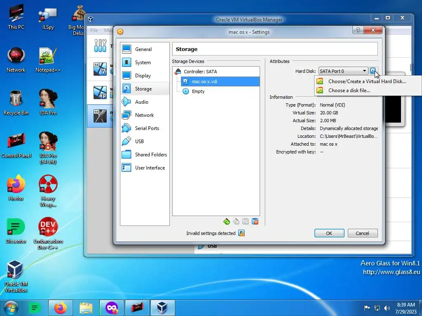Image resolution: width=422 pixels, height=316 pixels.
Task: Select Display settings category
Action: (145, 76)
